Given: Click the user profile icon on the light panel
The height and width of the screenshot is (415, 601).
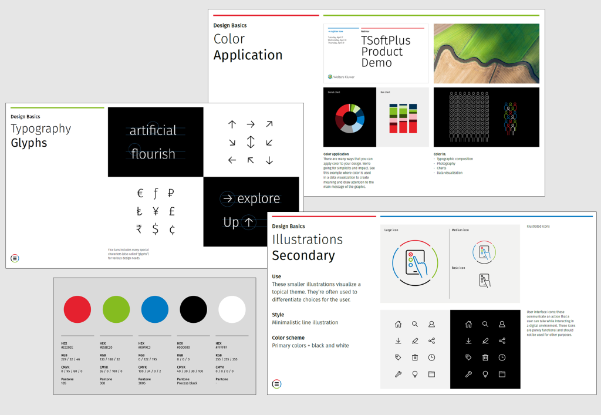Looking at the screenshot, I should (432, 324).
